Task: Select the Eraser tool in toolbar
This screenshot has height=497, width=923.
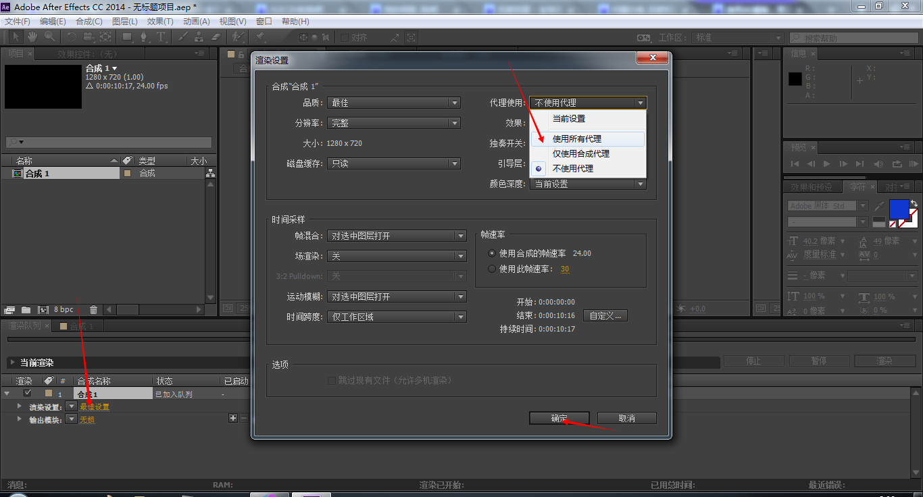Action: click(x=216, y=37)
